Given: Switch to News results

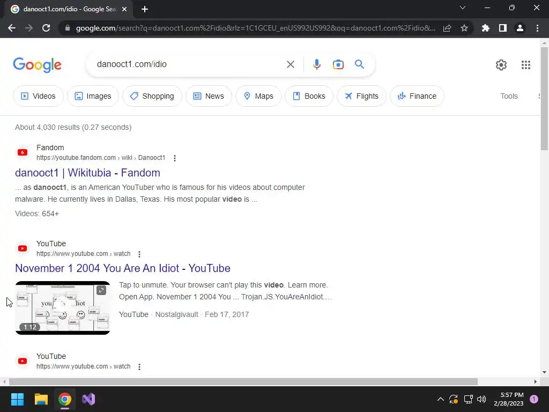Looking at the screenshot, I should tap(209, 96).
